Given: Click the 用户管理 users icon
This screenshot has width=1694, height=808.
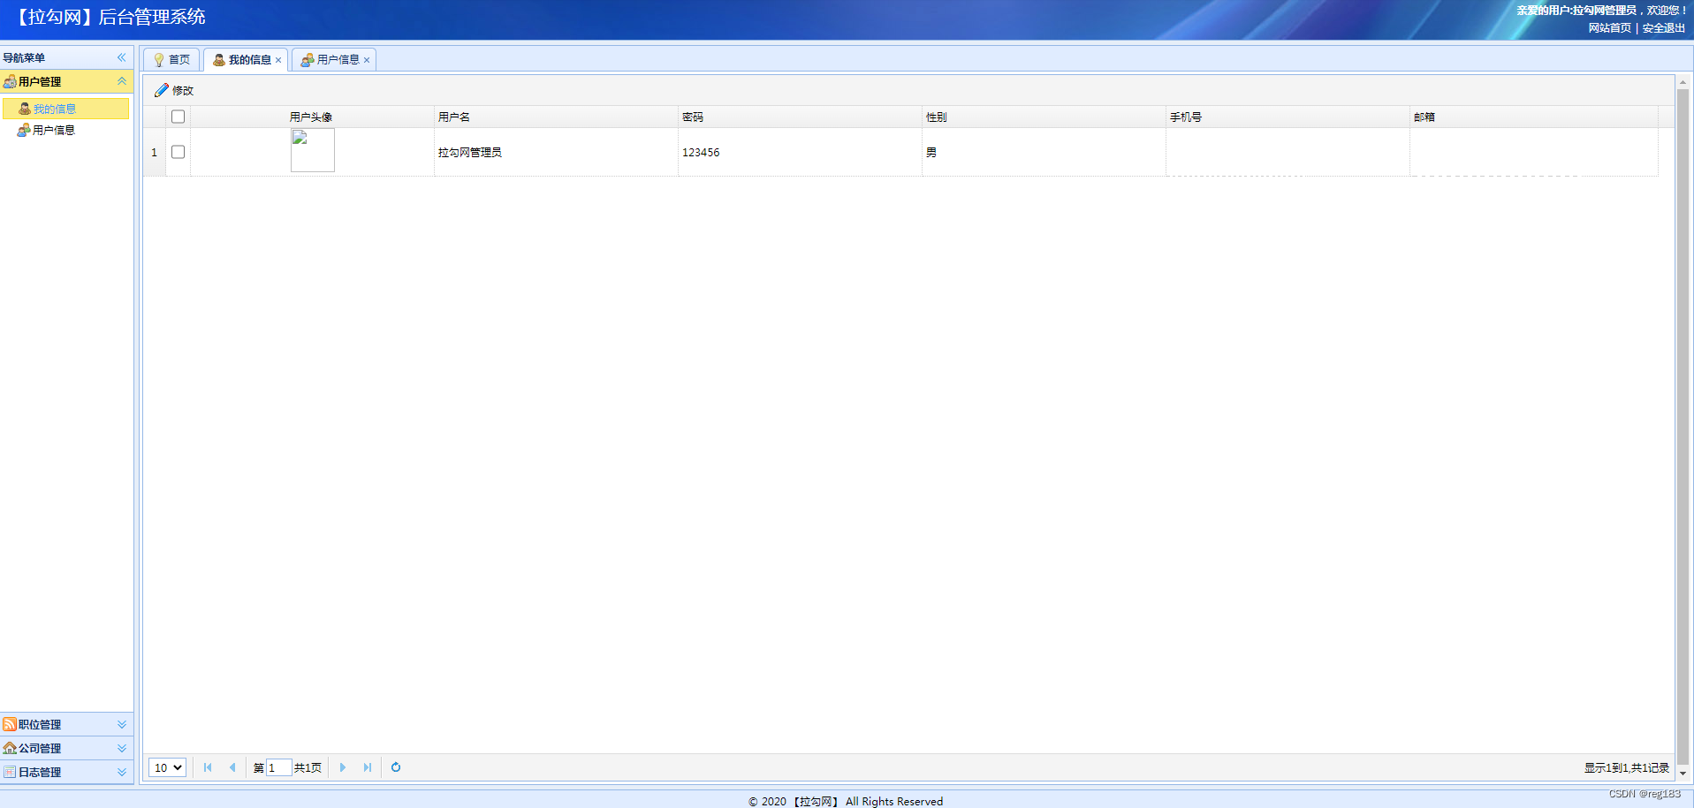Looking at the screenshot, I should click(x=10, y=81).
